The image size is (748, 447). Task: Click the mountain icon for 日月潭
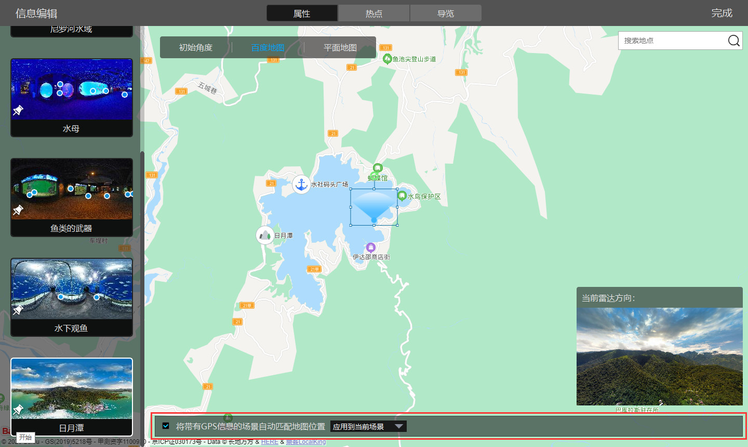pos(265,235)
